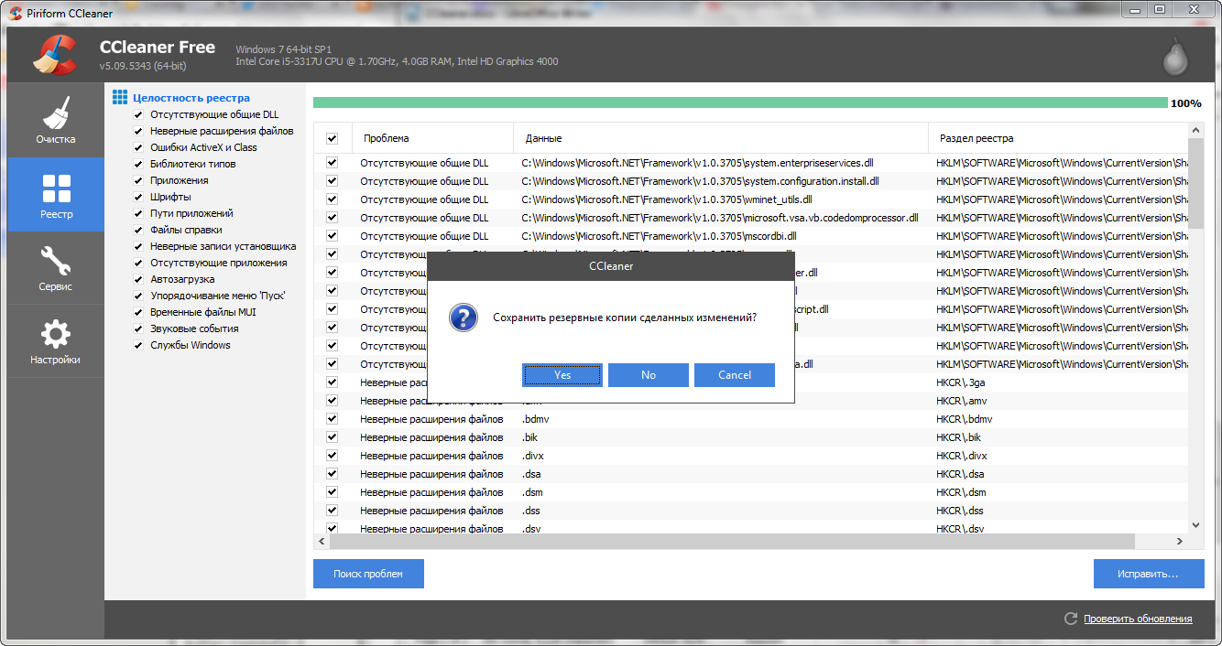Click the Неверные записи установщика label
This screenshot has height=646, width=1222.
pyautogui.click(x=223, y=246)
